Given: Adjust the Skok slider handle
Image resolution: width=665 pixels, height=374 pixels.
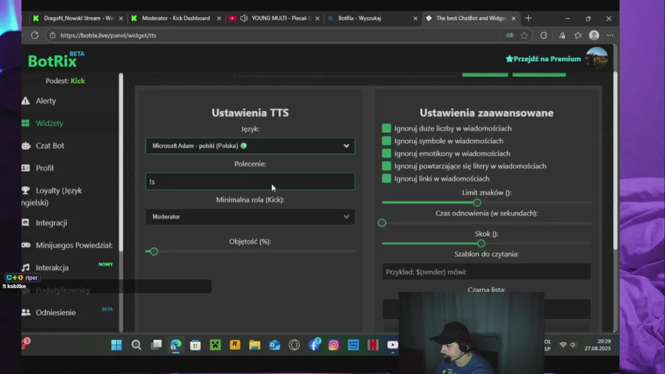Looking at the screenshot, I should click(481, 243).
